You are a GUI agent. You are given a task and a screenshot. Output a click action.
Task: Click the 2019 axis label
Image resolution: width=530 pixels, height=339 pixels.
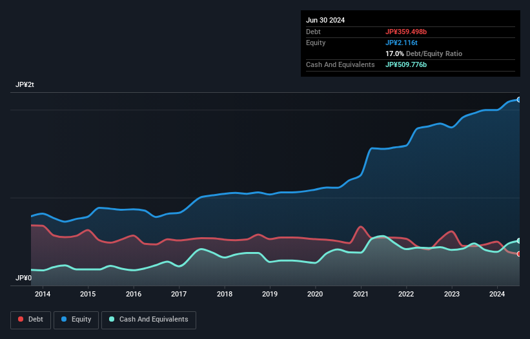270,294
